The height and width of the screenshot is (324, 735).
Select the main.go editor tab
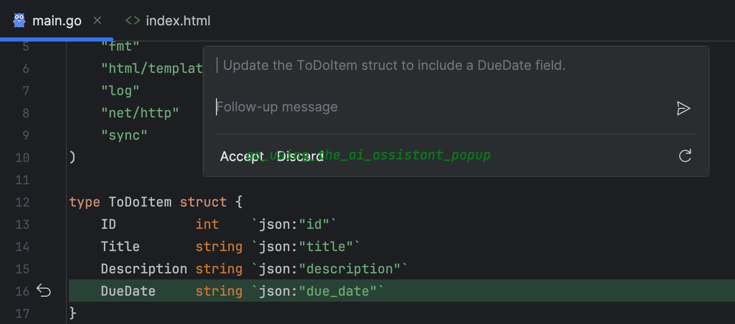[57, 20]
